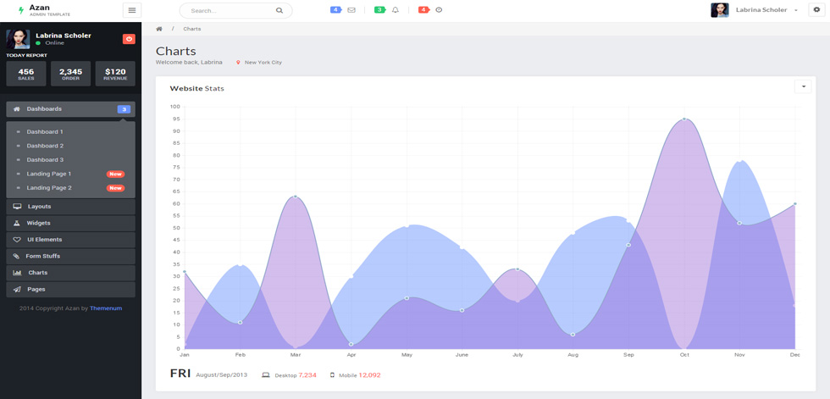
Task: Click the Welcome back, Labrina text
Action: pos(189,63)
